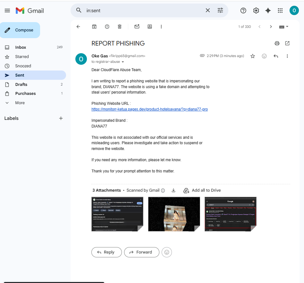Open the Google apps grid
The image size is (304, 283).
coord(280,11)
